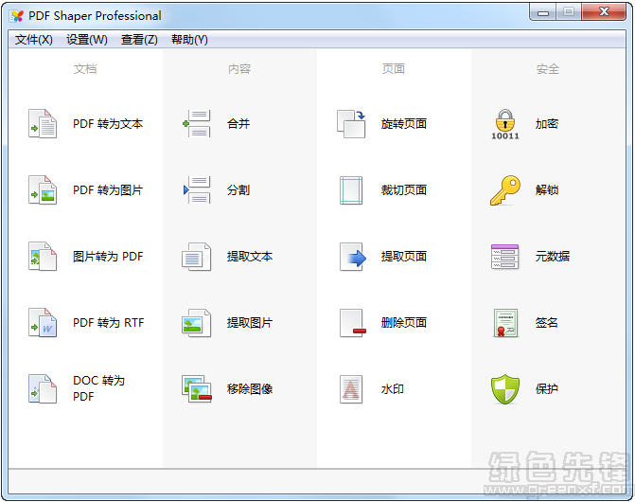Click the 旋转页面 rotate pages icon
Viewport: 635px width, 502px height.
point(351,123)
